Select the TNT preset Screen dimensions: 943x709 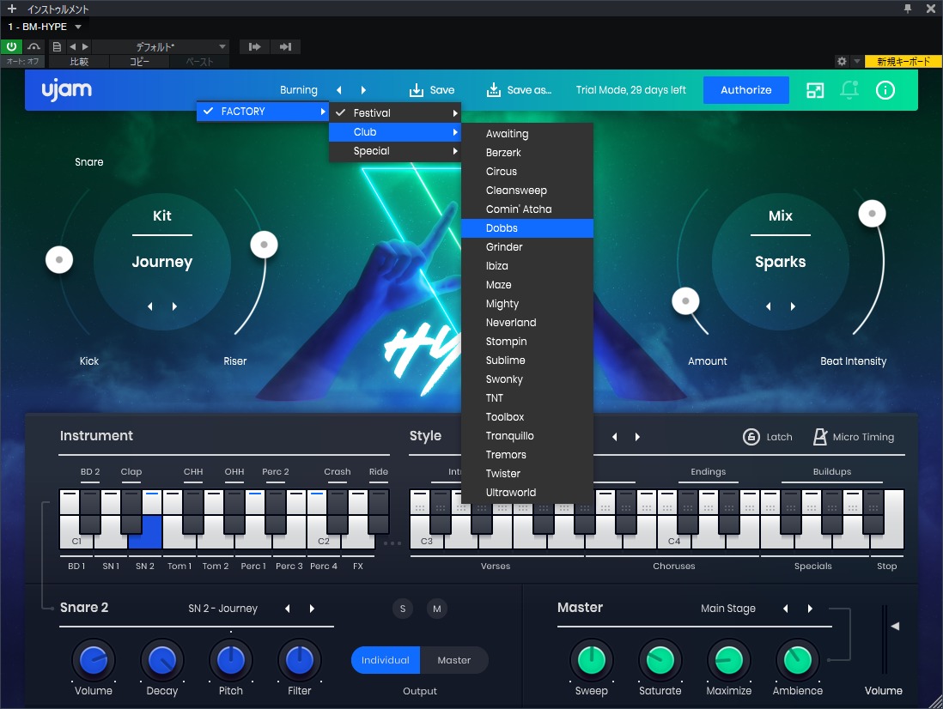527,397
